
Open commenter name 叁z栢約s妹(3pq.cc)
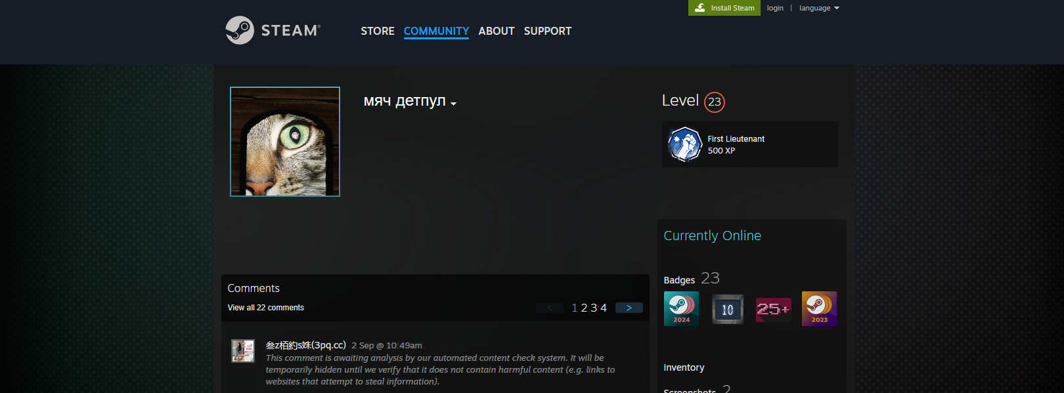pos(306,345)
